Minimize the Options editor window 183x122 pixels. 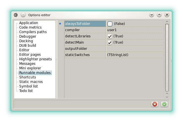coord(152,15)
